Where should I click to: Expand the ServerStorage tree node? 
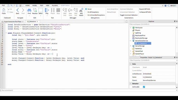(x=130, y=46)
